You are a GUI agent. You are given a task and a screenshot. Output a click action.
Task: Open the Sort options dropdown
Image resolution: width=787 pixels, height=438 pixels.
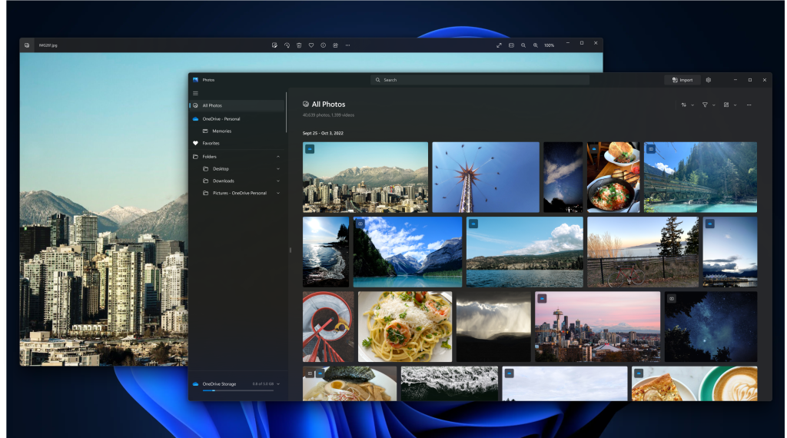(687, 105)
